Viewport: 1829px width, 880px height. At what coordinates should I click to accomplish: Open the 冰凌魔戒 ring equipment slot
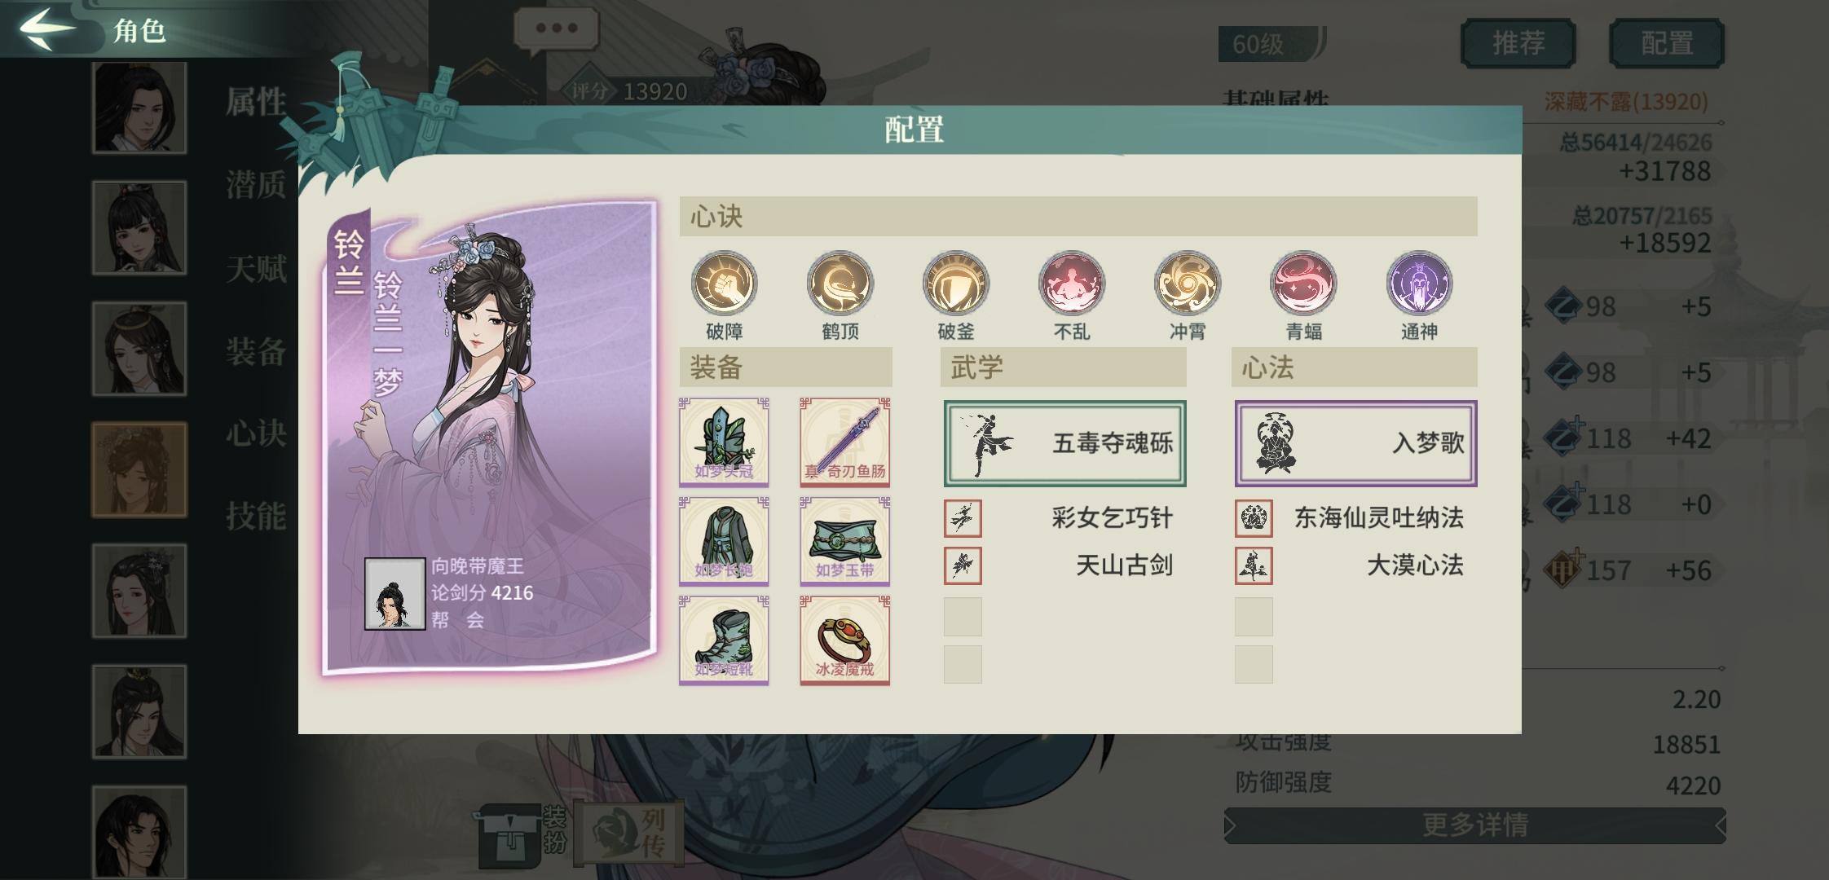coord(844,640)
